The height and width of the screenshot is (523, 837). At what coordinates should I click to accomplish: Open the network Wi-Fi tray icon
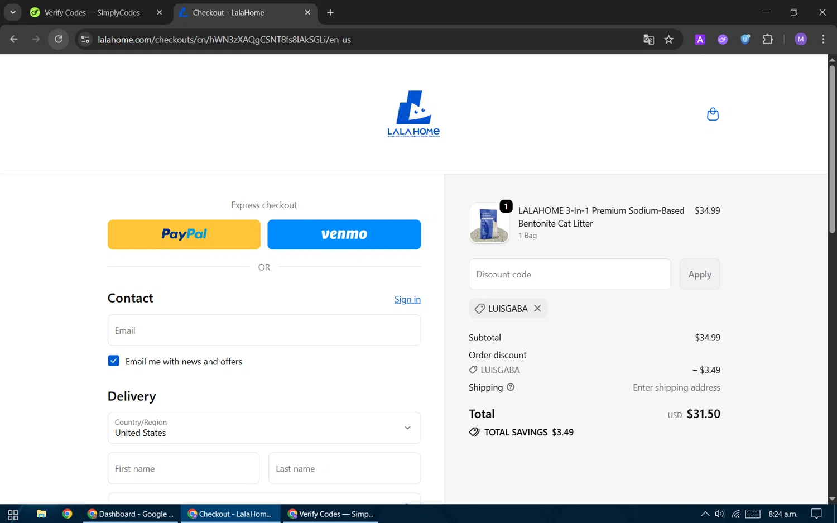point(736,514)
